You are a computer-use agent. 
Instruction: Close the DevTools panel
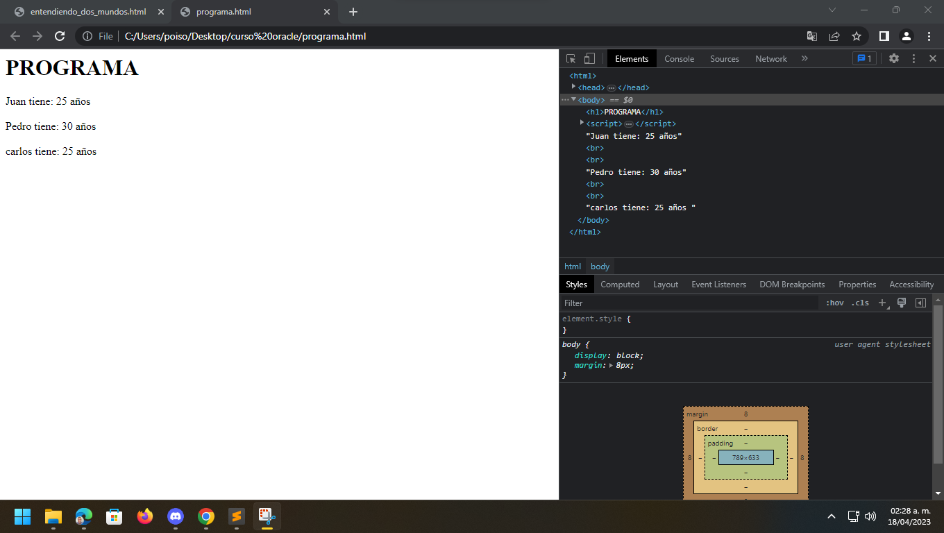(x=933, y=59)
